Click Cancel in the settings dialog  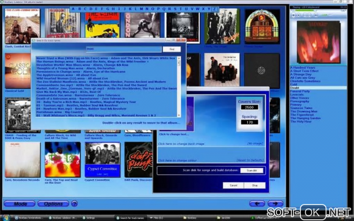coord(233,185)
